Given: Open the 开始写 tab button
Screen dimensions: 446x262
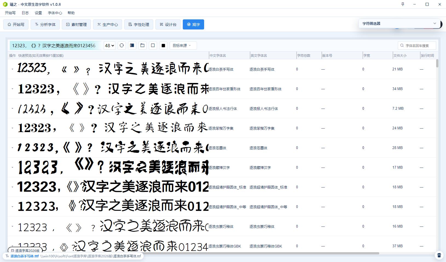Looking at the screenshot, I should point(16,25).
